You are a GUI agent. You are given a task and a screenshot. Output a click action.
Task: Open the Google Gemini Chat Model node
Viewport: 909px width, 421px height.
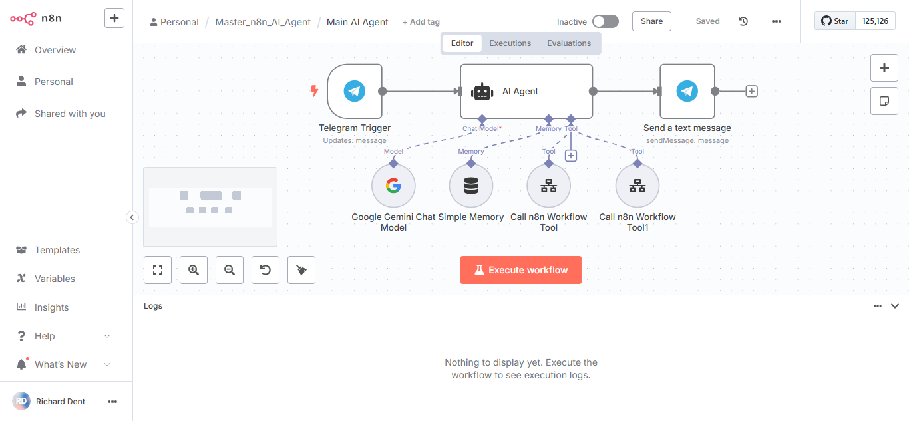(393, 186)
